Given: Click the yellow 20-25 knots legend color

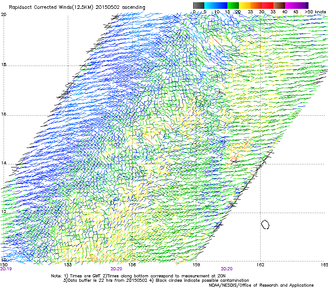Looking at the screenshot, I should (245, 5).
